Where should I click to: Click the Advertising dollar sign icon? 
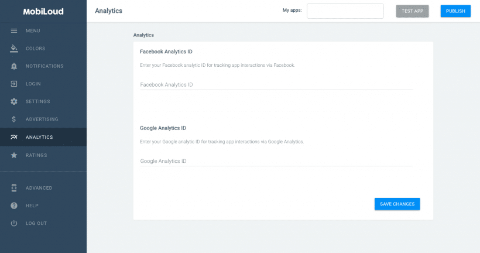tap(14, 119)
